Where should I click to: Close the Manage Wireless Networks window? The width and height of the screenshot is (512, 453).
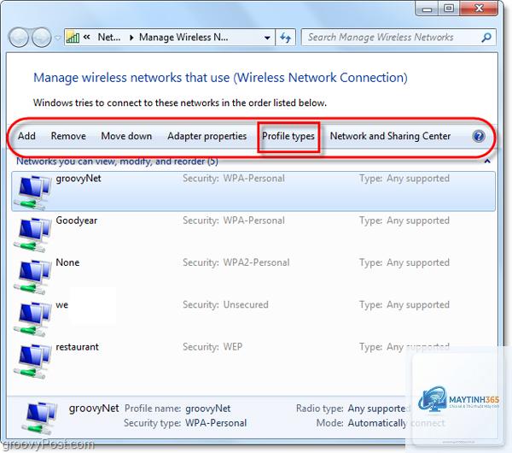click(x=479, y=9)
